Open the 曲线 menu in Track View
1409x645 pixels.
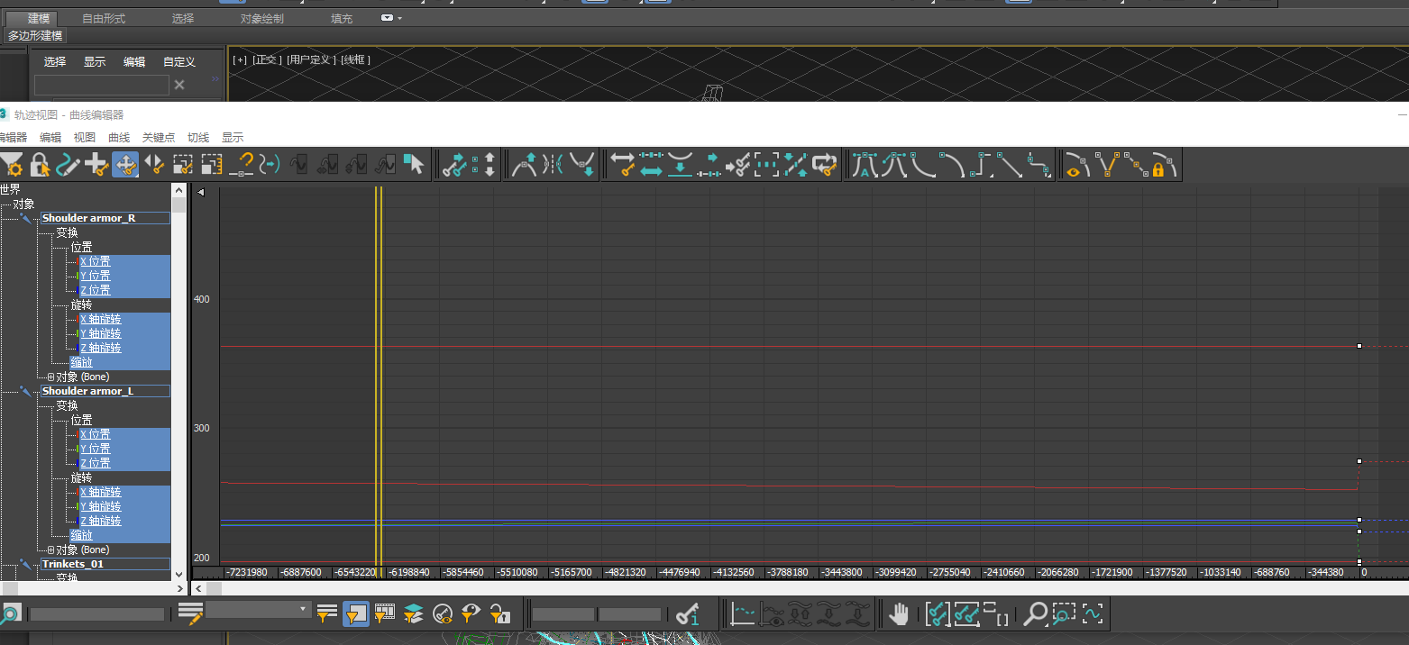pyautogui.click(x=119, y=138)
